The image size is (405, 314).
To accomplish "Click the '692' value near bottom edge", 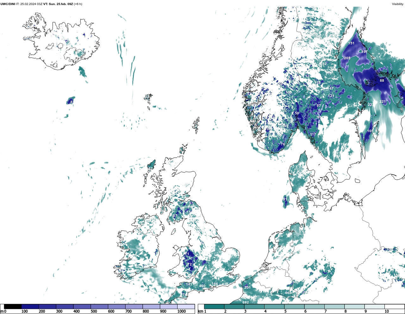I will pyautogui.click(x=246, y=302).
